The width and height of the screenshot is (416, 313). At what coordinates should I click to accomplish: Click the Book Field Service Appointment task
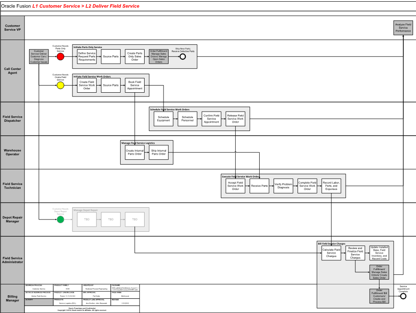click(x=134, y=85)
